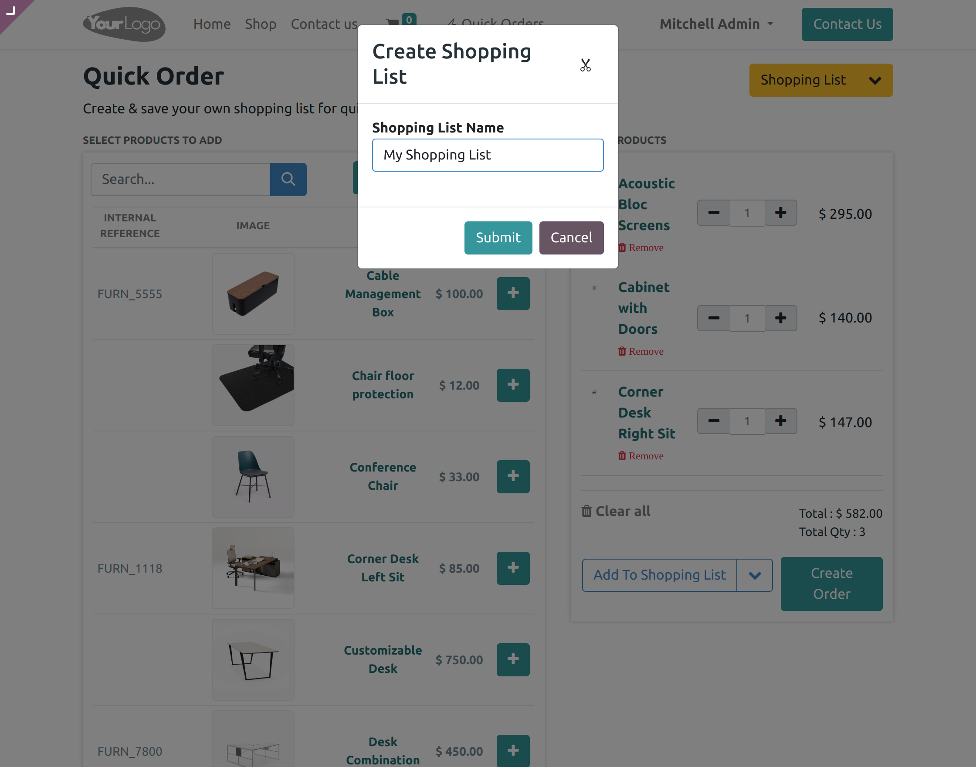
Task: Increase quantity of Acoustic Bloc Screens
Action: tap(780, 212)
